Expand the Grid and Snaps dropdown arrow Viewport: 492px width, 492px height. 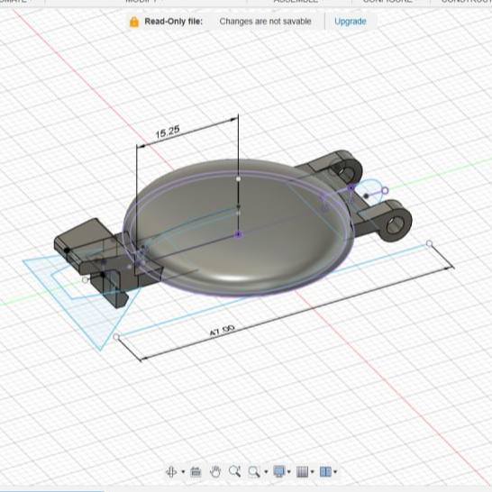[x=312, y=471]
